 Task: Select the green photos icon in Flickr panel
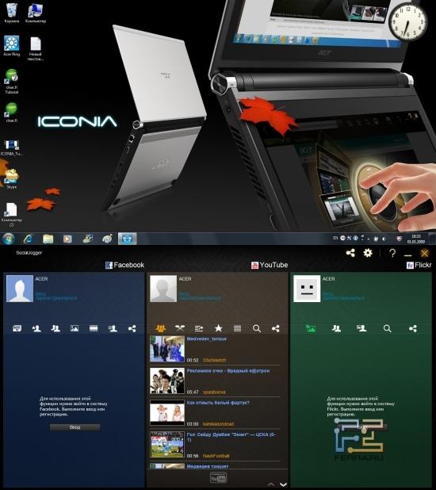[311, 328]
